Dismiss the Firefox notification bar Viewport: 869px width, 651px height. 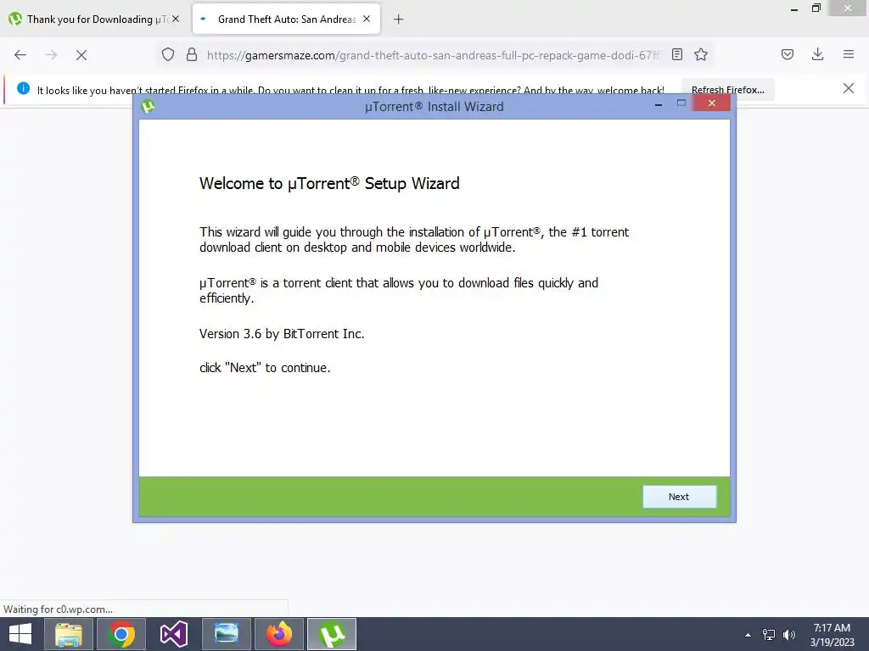pyautogui.click(x=848, y=88)
